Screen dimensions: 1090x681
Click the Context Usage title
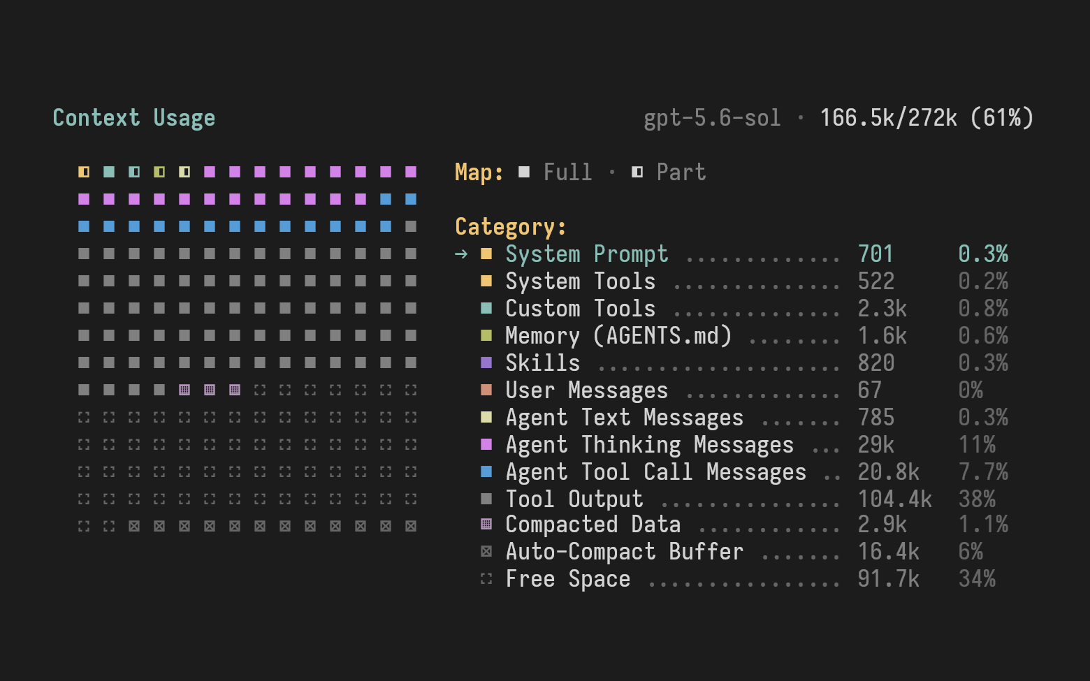134,118
